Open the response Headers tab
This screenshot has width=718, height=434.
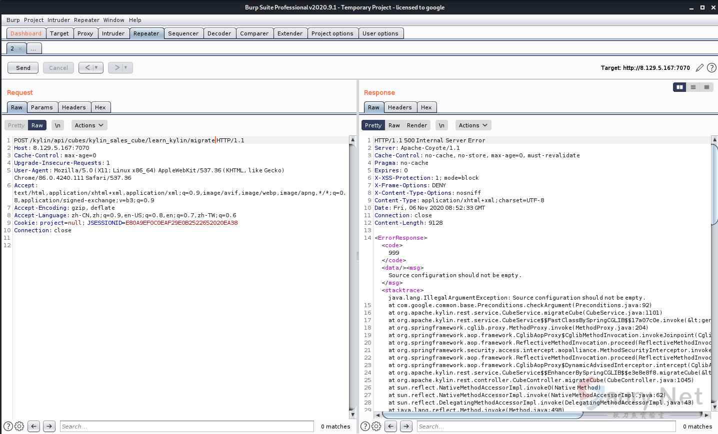(x=399, y=107)
